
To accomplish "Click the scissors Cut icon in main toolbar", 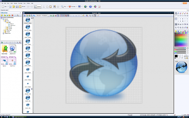I will (x=44, y=7).
